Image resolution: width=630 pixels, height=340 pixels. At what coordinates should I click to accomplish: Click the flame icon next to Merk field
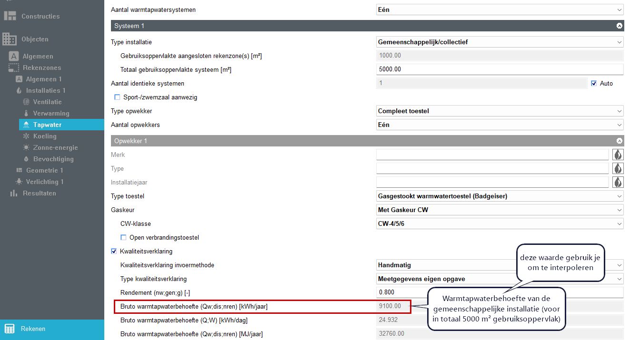coord(618,155)
